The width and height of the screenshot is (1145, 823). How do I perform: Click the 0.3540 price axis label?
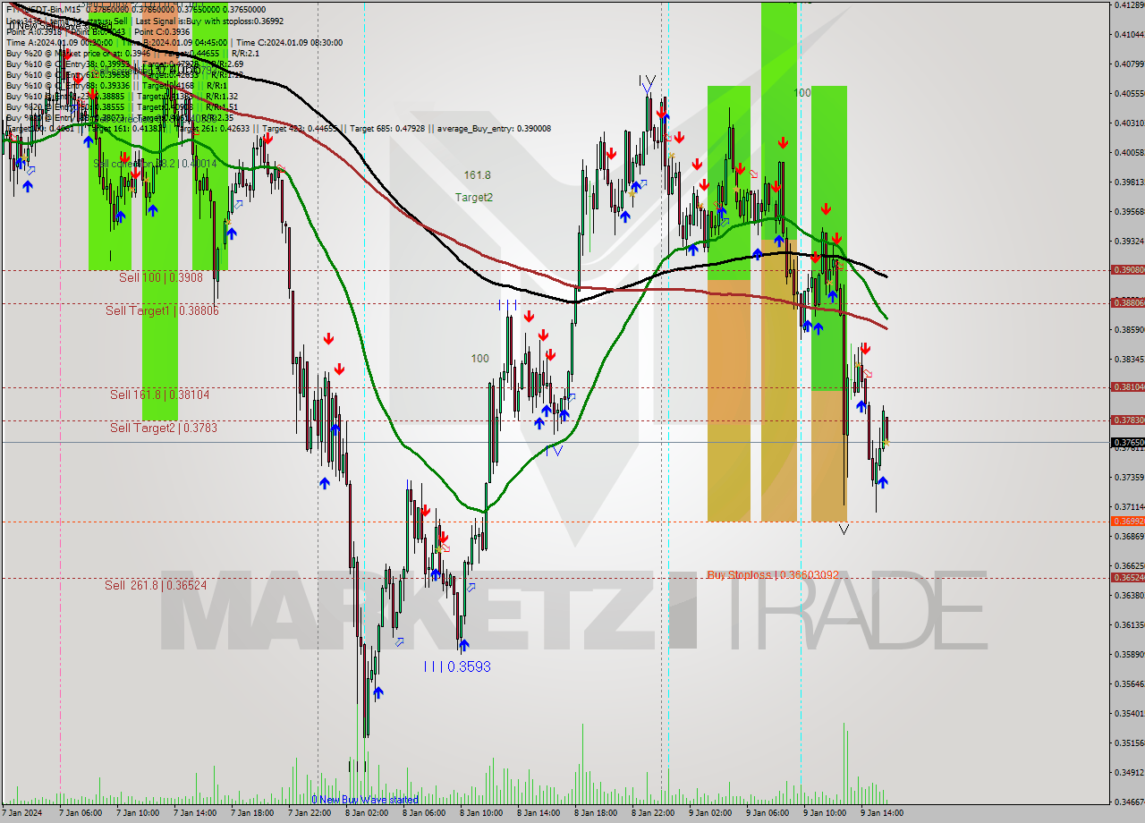(x=1129, y=713)
